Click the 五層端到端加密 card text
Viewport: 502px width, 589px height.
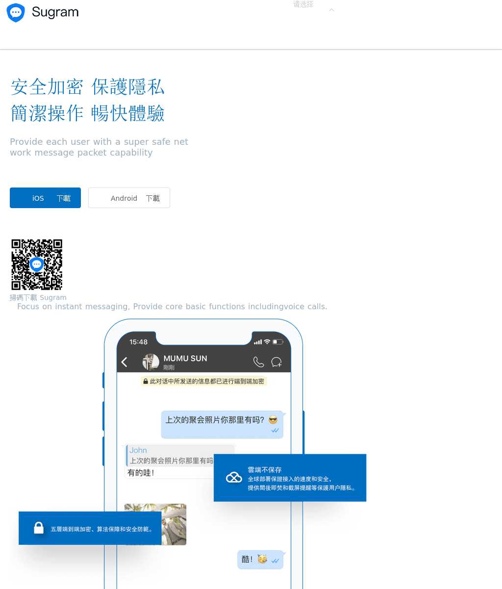pyautogui.click(x=102, y=529)
